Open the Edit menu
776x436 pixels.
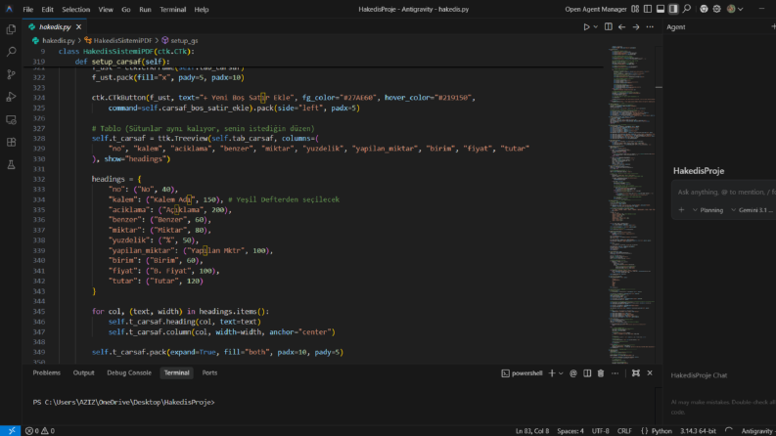[x=48, y=10]
